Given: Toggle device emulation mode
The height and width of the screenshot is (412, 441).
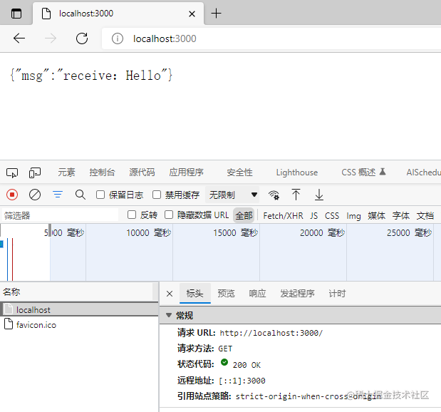Looking at the screenshot, I should pyautogui.click(x=35, y=172).
